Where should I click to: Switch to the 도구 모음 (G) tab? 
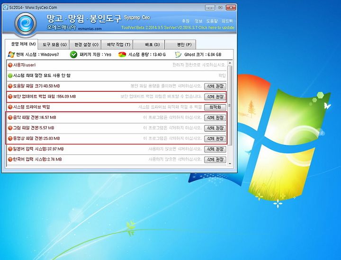54,45
